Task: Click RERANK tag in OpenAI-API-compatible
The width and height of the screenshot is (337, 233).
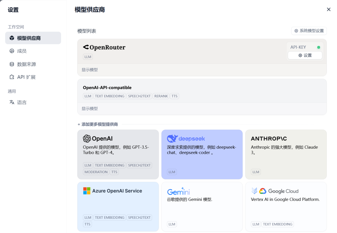Action: point(161,96)
